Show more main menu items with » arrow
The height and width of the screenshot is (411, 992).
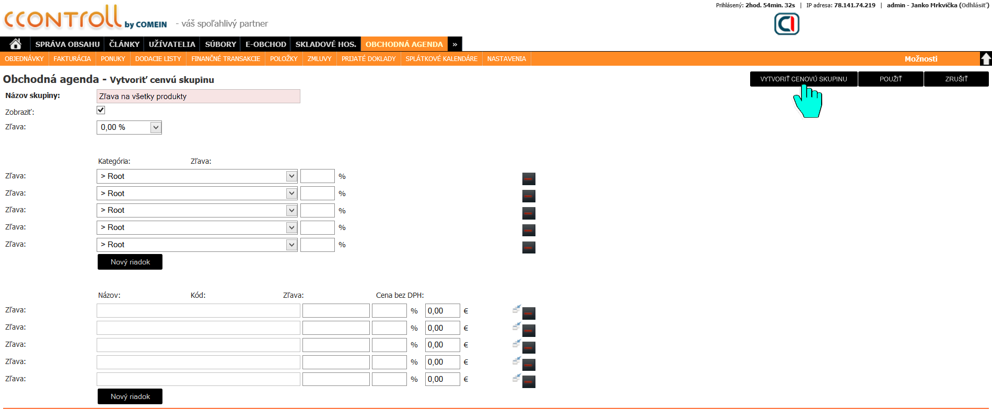454,44
